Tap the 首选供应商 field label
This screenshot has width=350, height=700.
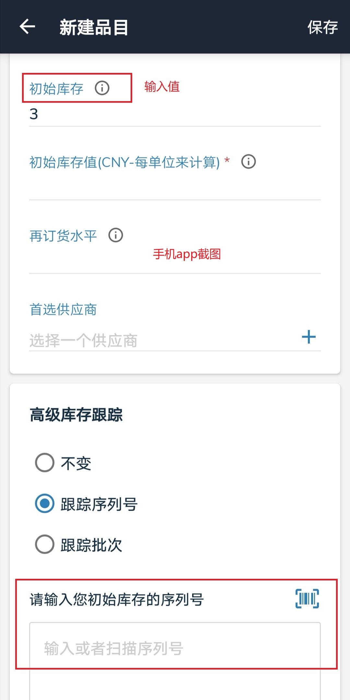coord(63,309)
